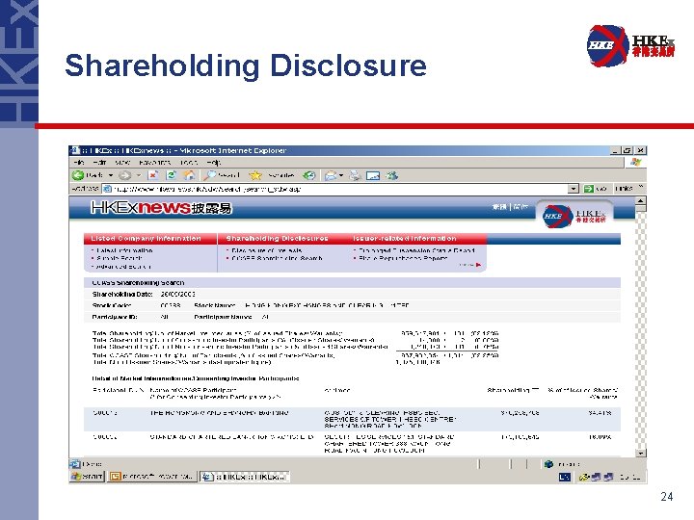Click the page scrollbar down arrow
The height and width of the screenshot is (520, 694).
[x=640, y=453]
